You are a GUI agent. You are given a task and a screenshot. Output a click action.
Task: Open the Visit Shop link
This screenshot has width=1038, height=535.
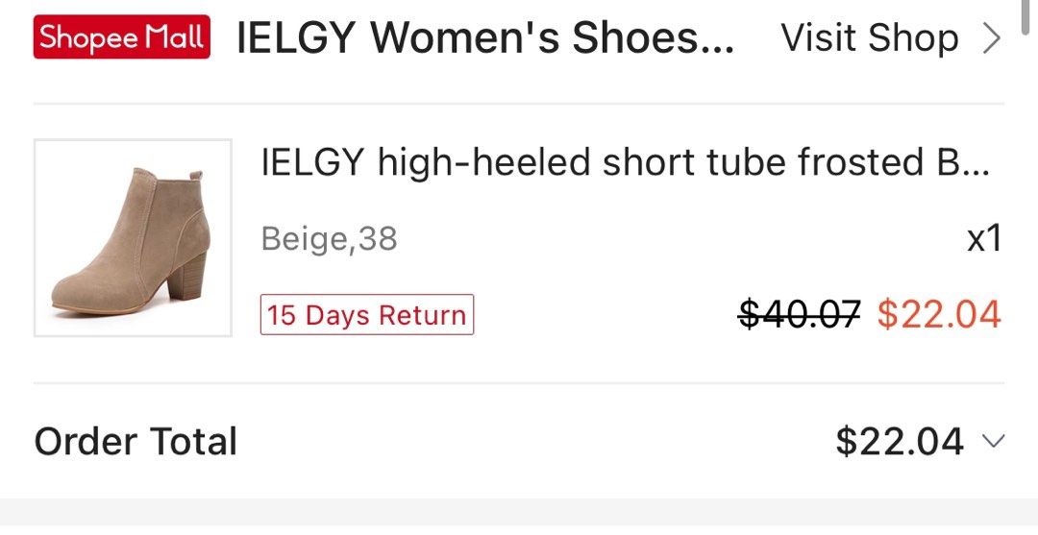coord(891,37)
